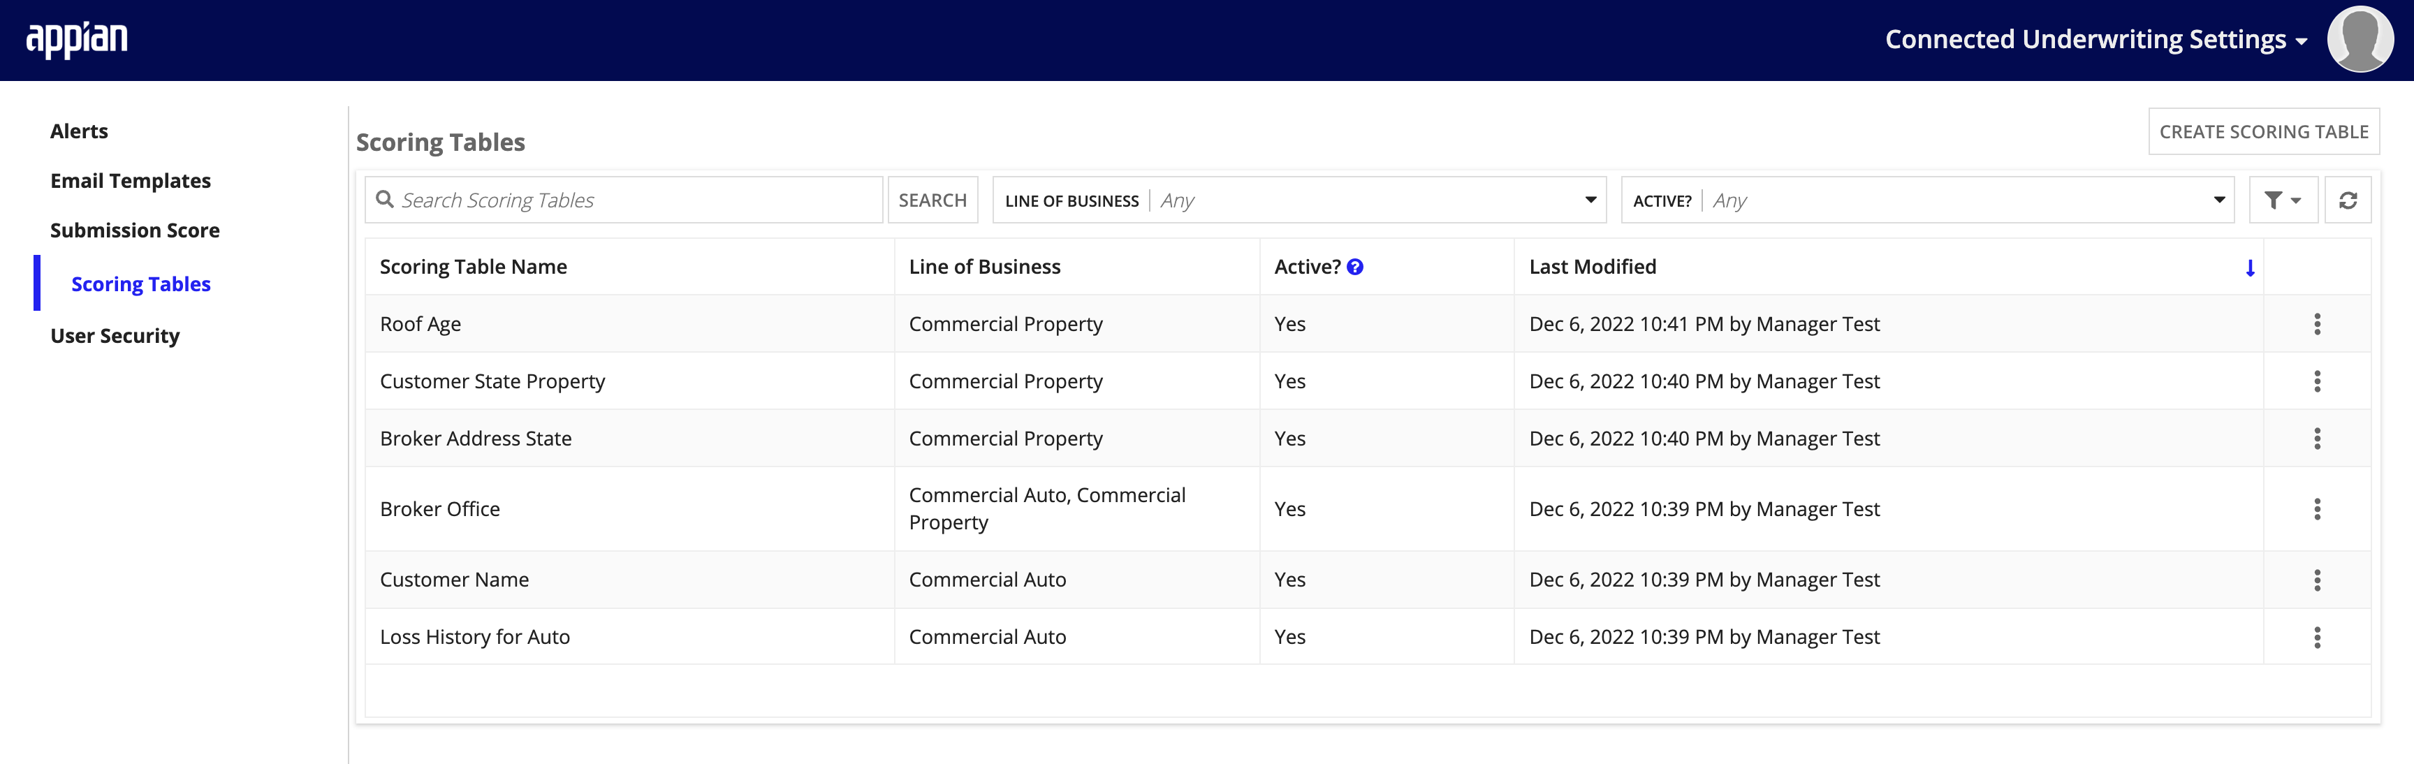Click the Scoring Tables page heading
Viewport: 2414px width, 764px height.
[x=441, y=142]
